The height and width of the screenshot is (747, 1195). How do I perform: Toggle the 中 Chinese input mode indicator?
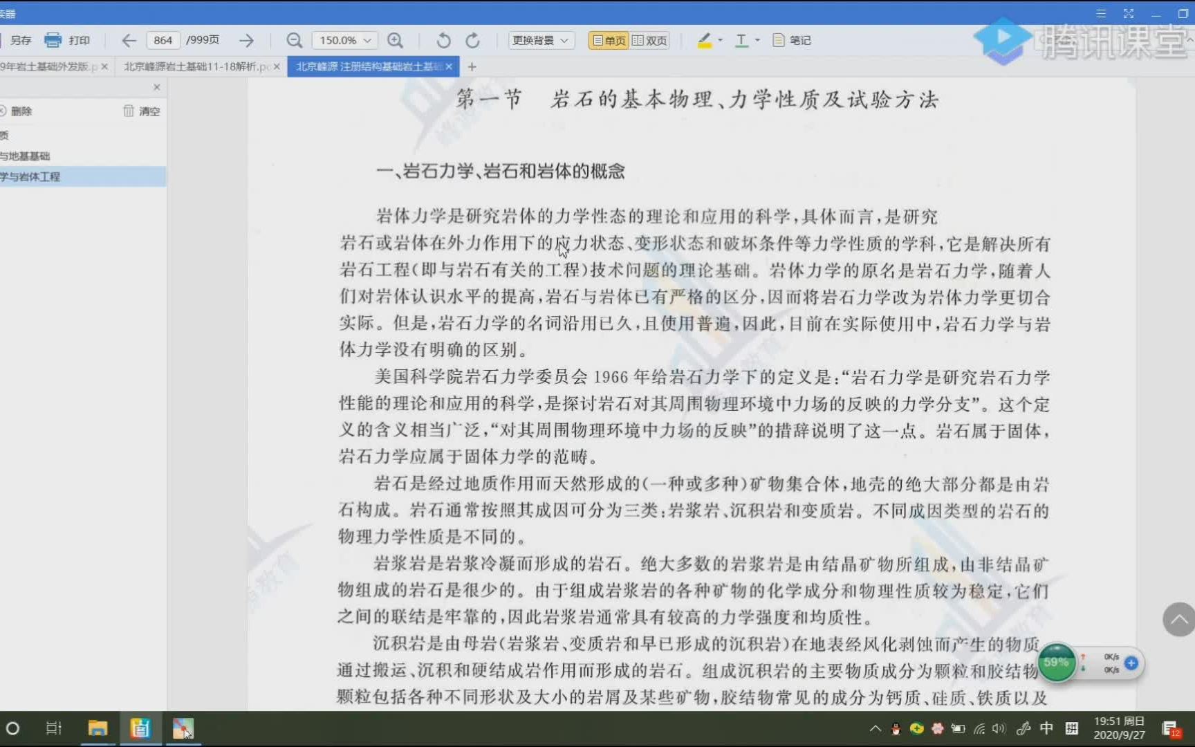1046,728
